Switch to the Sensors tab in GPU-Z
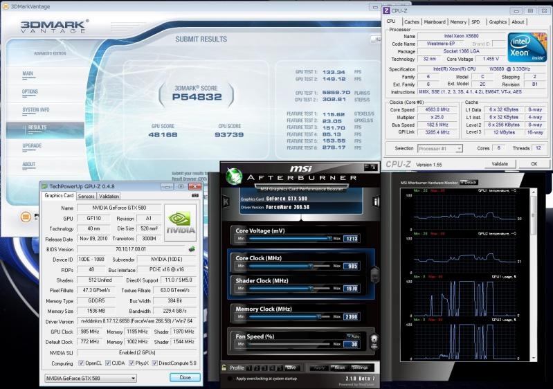This screenshot has width=553, height=389. 86,196
